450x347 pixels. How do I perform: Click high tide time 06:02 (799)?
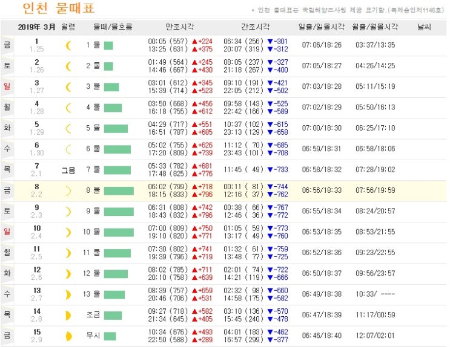(x=168, y=187)
